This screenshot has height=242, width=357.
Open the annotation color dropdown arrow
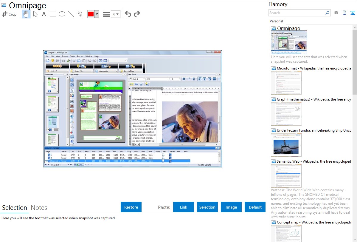97,14
